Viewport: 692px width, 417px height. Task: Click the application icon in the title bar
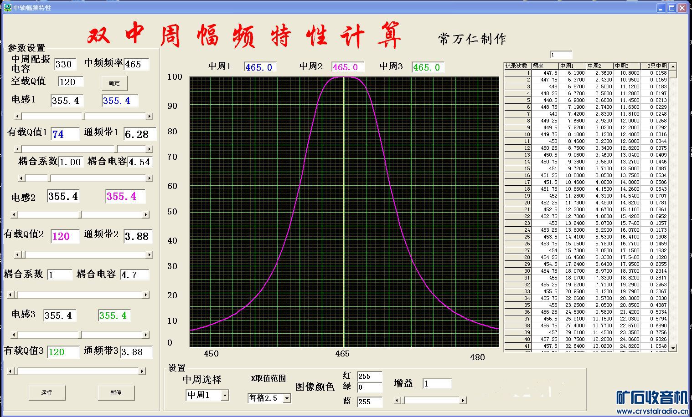[x=7, y=8]
